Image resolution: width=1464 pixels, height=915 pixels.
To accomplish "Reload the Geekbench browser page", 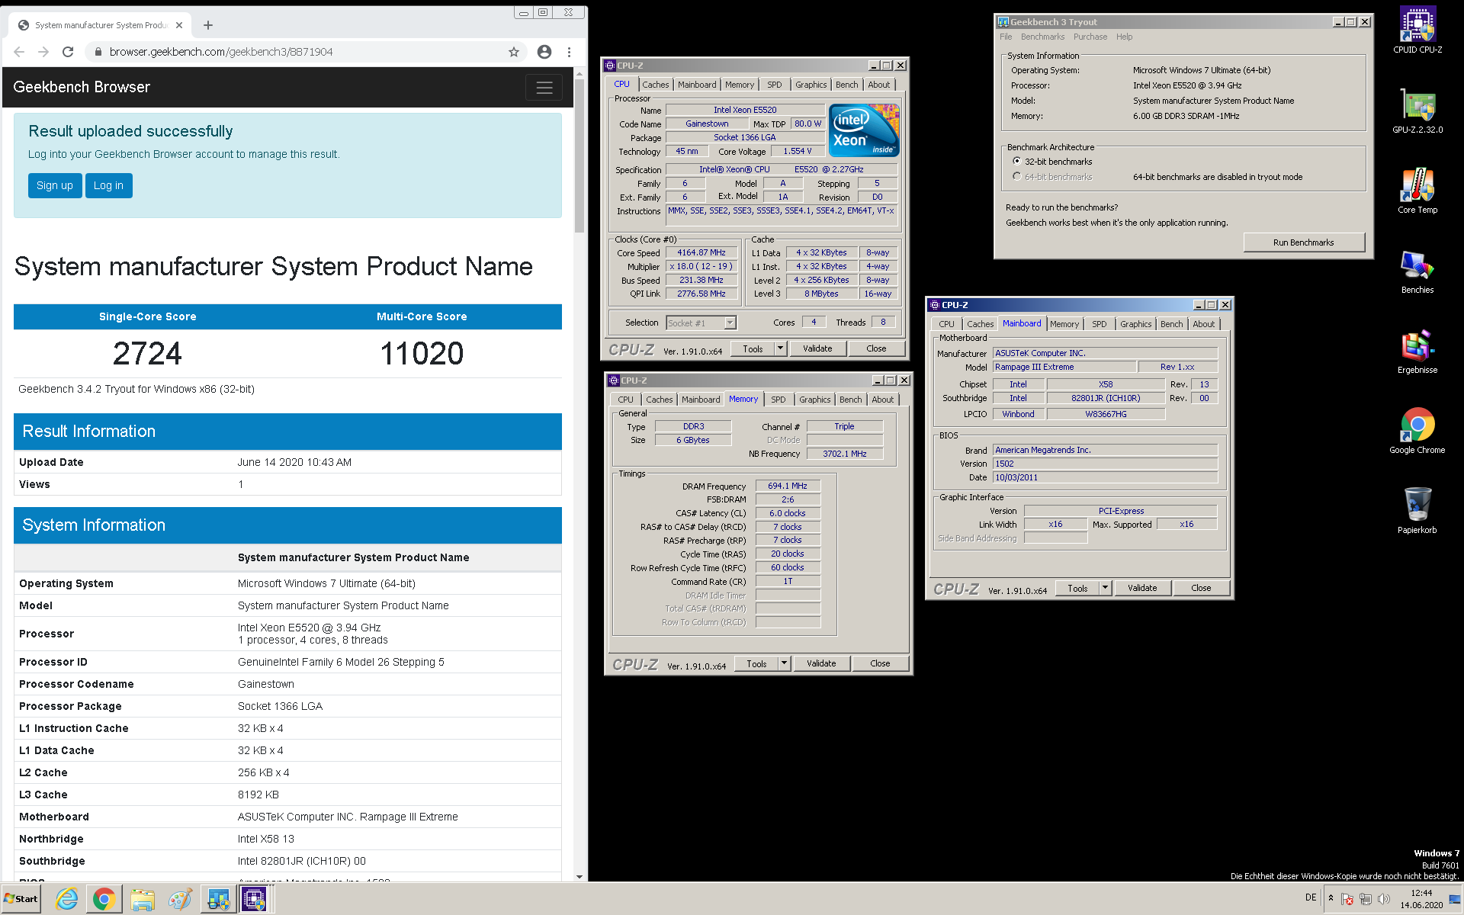I will (x=68, y=52).
